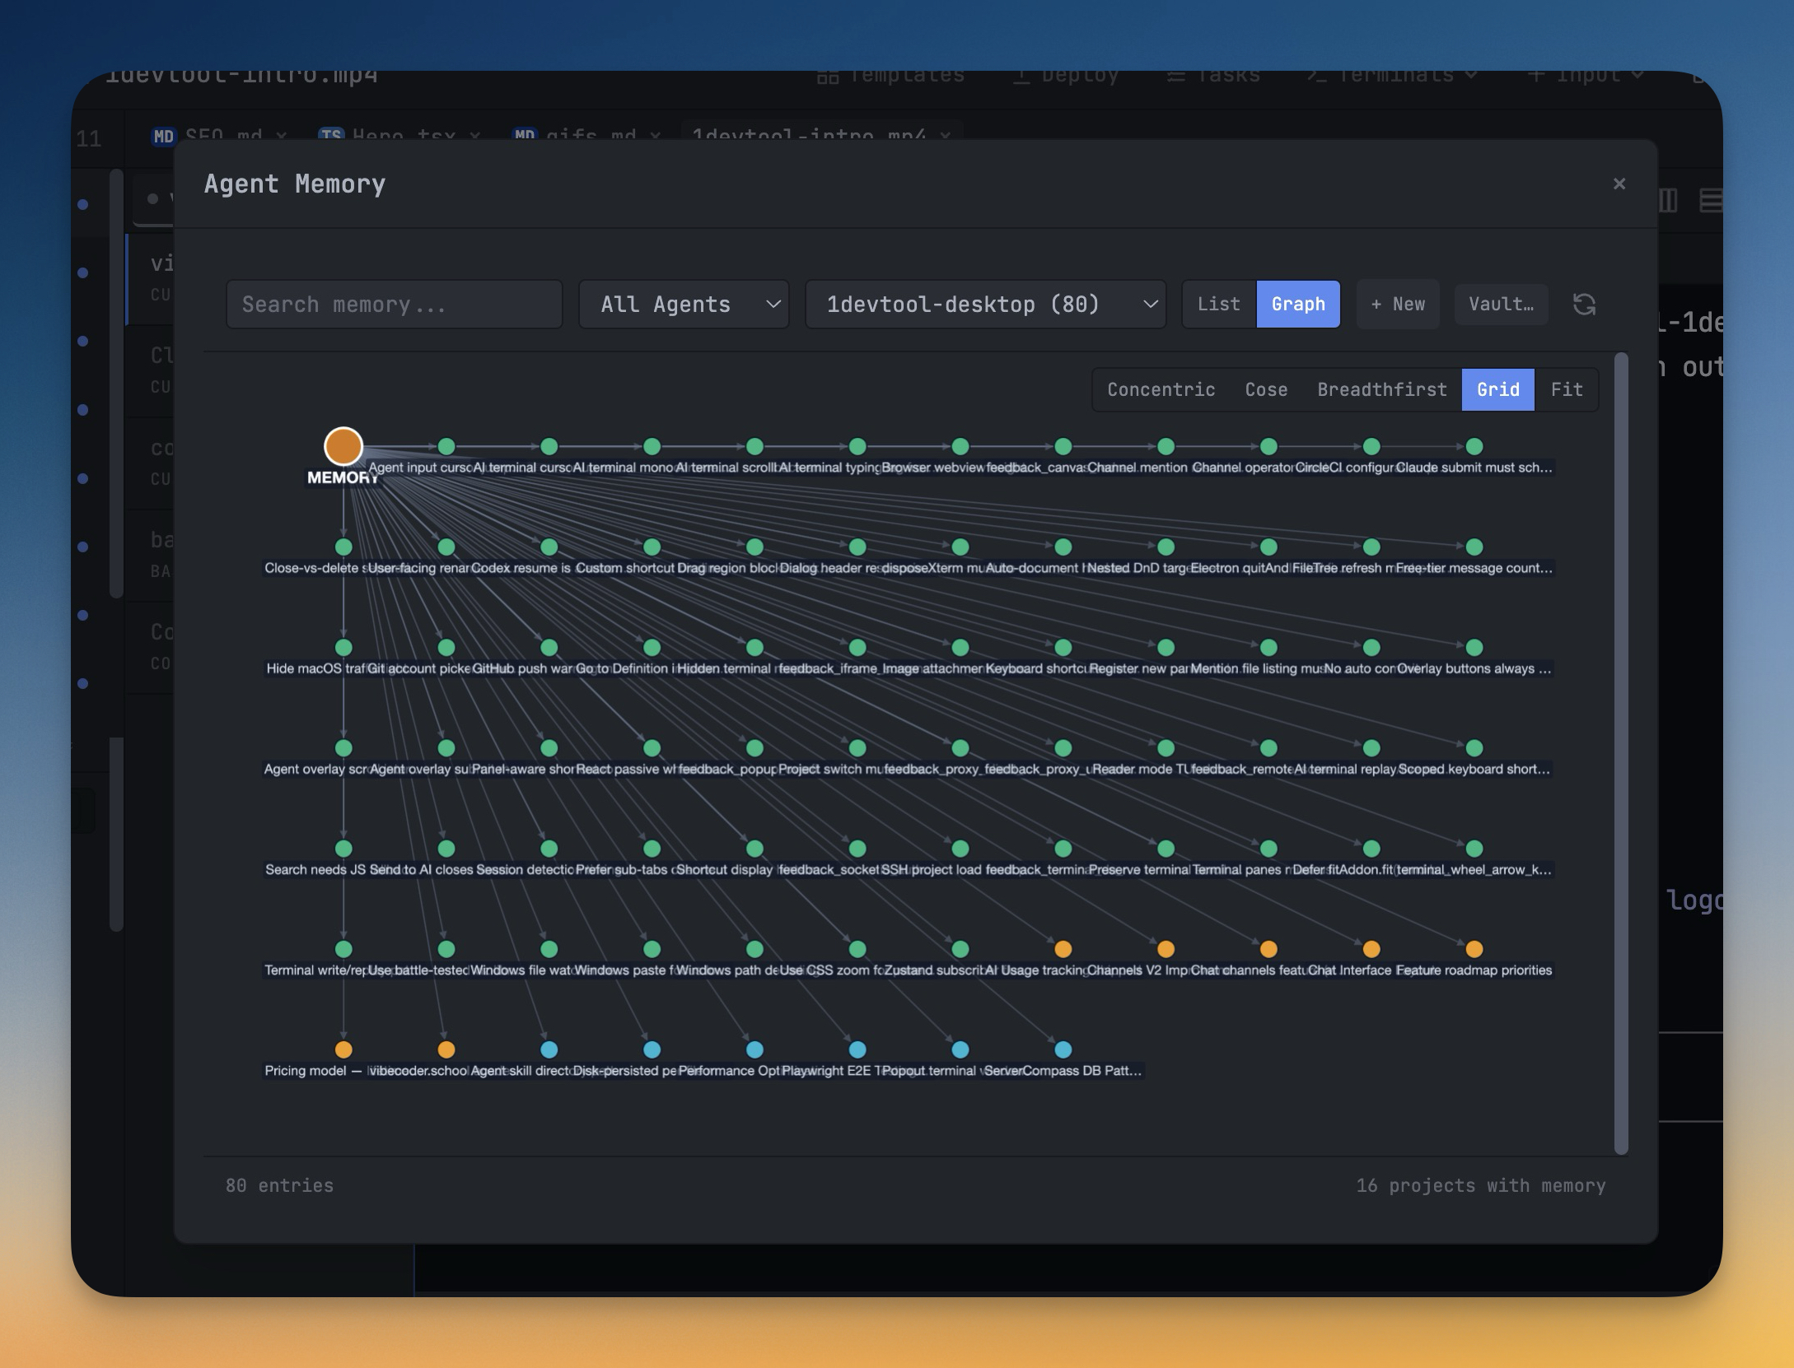Choose the Cose layout
The image size is (1794, 1368).
coord(1265,389)
